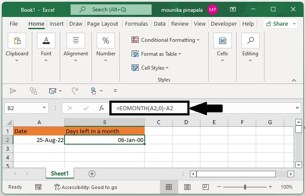305x196 pixels.
Task: Open the Share button dropdown arrow
Action: click(294, 24)
